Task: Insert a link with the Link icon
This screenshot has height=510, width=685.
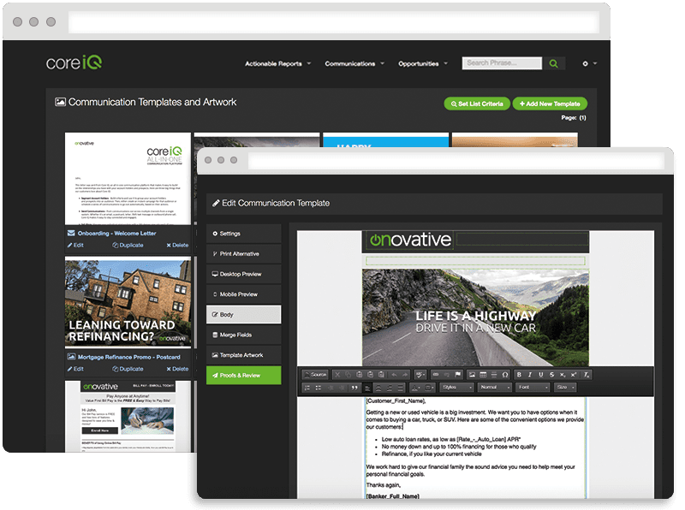Action: pos(436,375)
